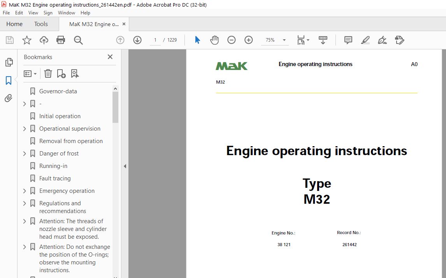446x278 pixels.
Task: Jump to the Fault tracing bookmark
Action: tap(55, 178)
